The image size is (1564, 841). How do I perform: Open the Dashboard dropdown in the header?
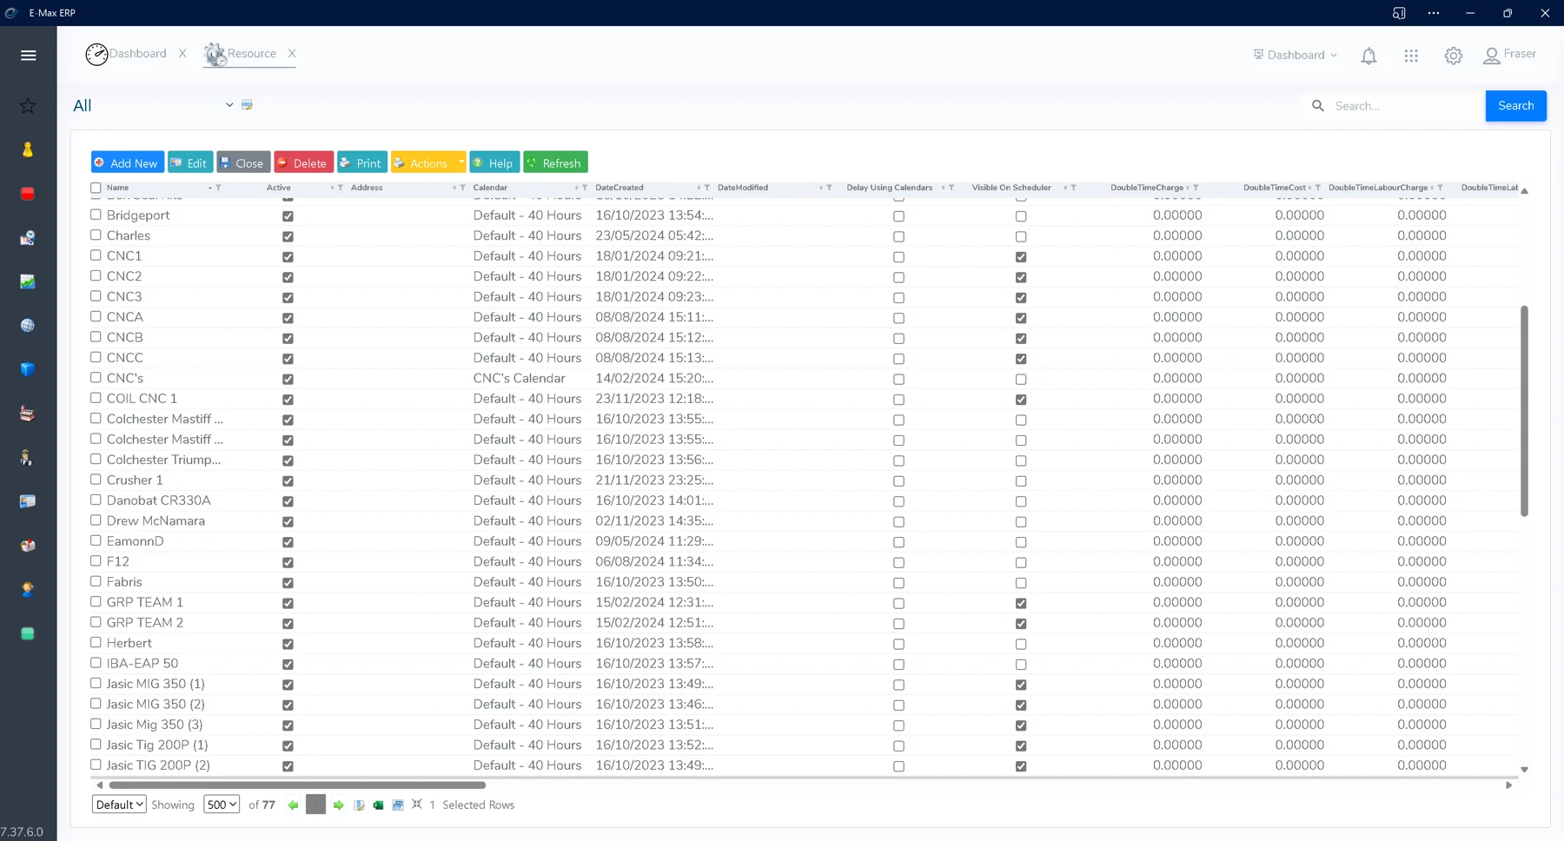click(1296, 55)
